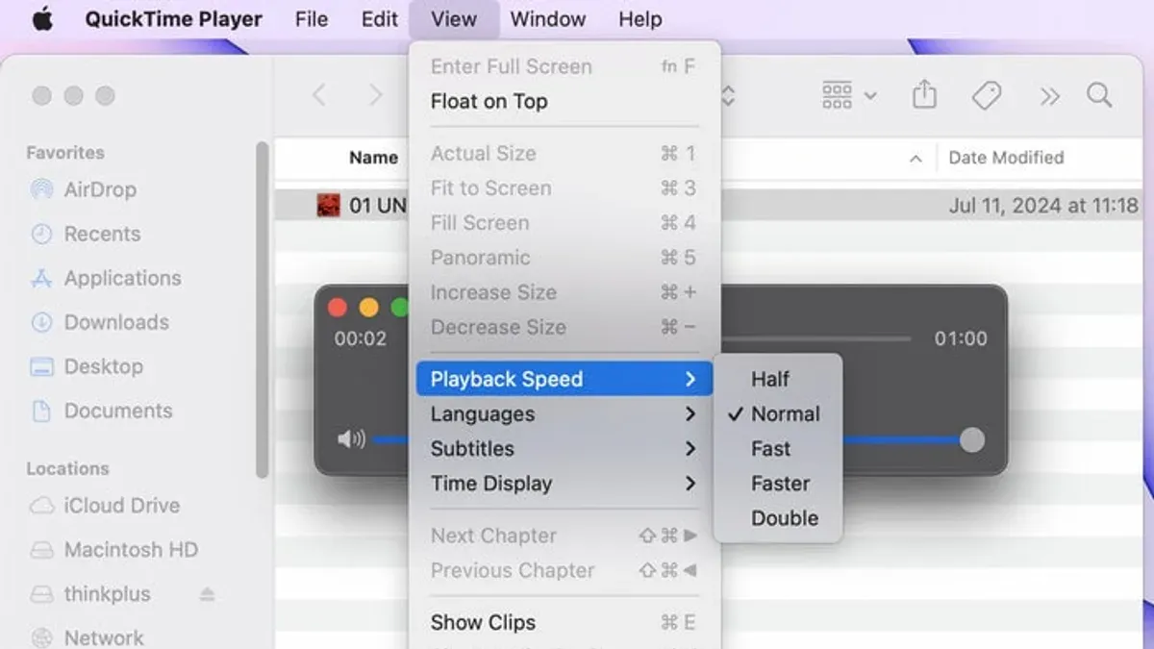
Task: Minimize the QuickTime player window
Action: [x=368, y=308]
